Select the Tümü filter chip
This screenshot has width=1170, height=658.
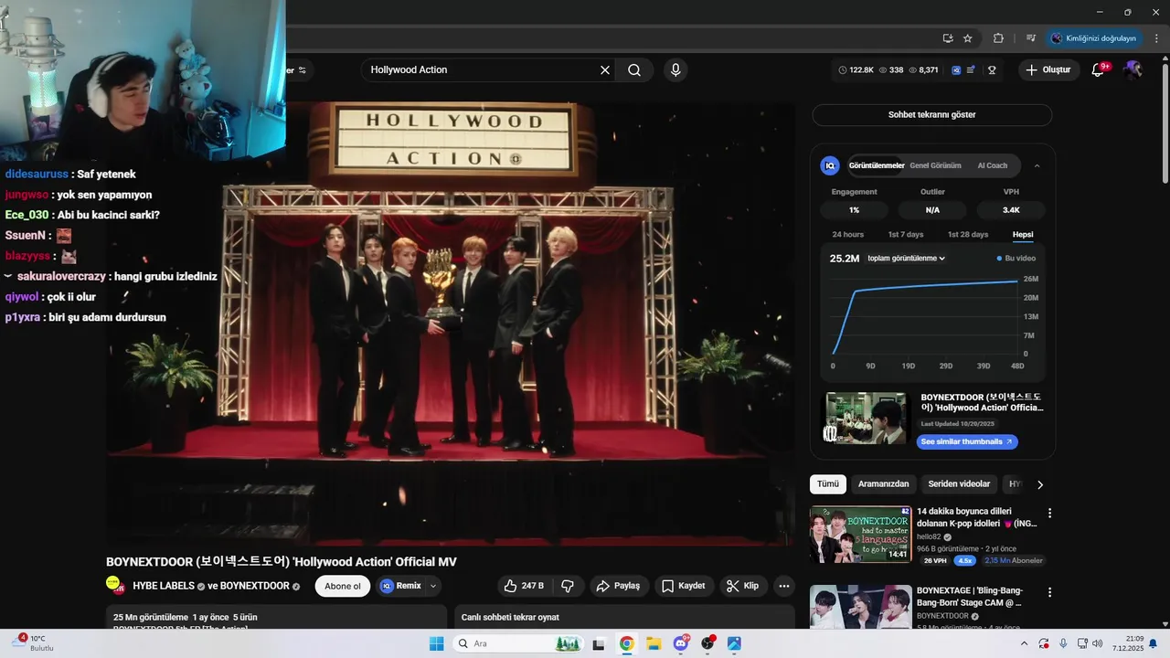[x=828, y=484]
